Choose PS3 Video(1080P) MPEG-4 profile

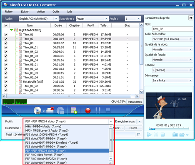[x=67, y=135]
